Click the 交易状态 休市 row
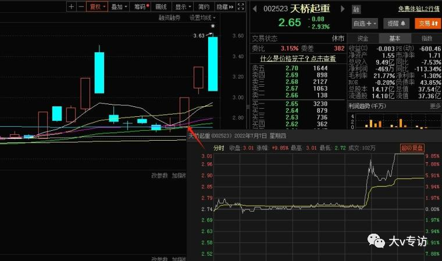442x261 pixels. pyautogui.click(x=298, y=38)
